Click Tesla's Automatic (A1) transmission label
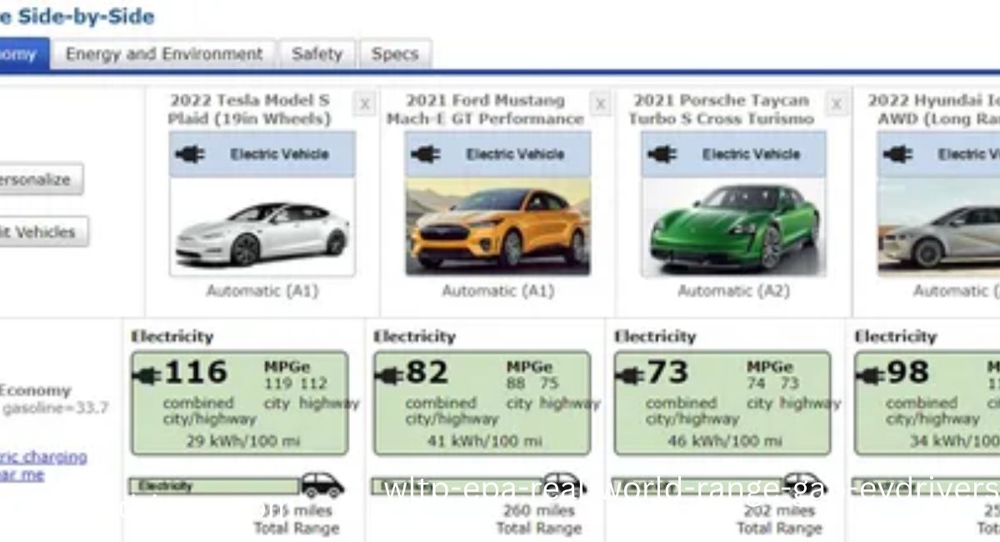Image resolution: width=1000 pixels, height=542 pixels. [x=262, y=291]
